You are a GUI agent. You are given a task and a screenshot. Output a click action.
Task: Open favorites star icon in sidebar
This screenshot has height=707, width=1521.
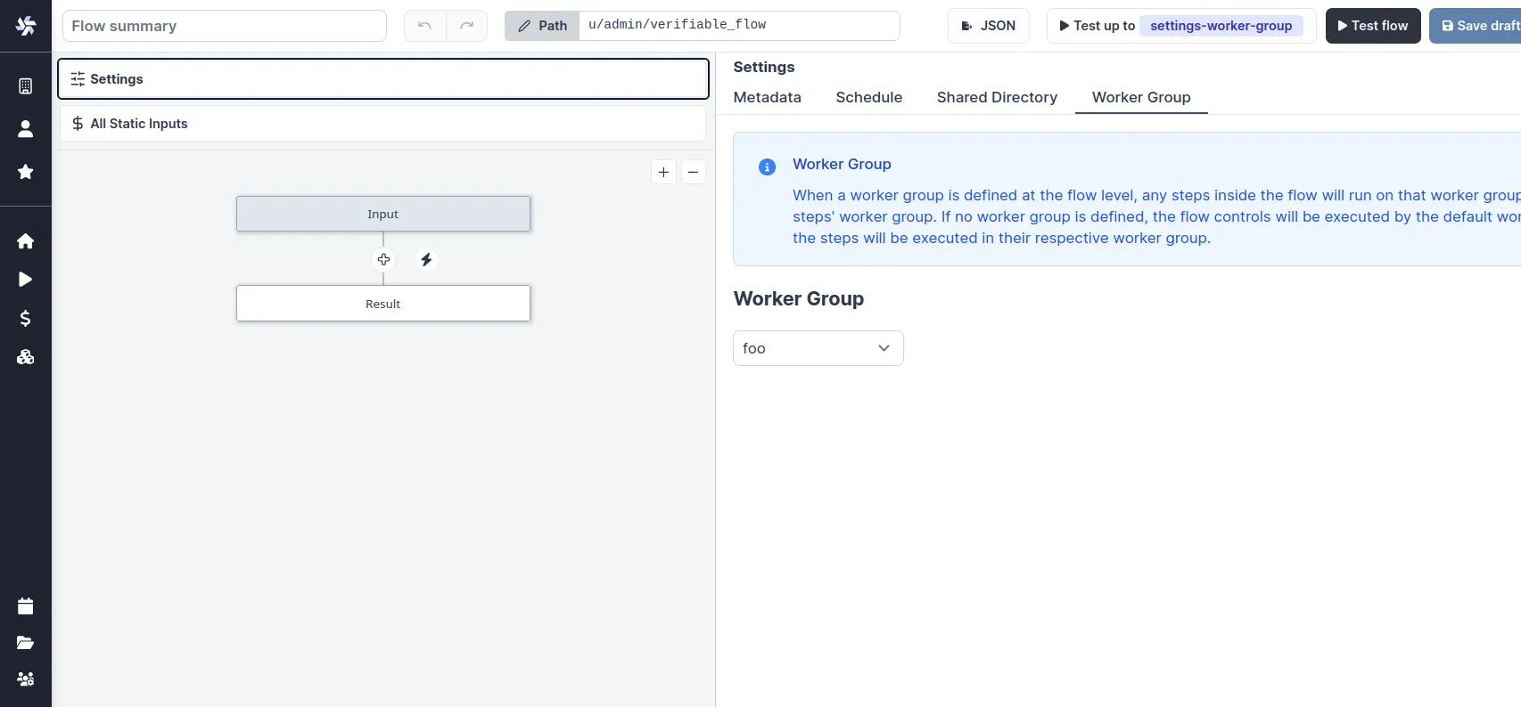26,172
